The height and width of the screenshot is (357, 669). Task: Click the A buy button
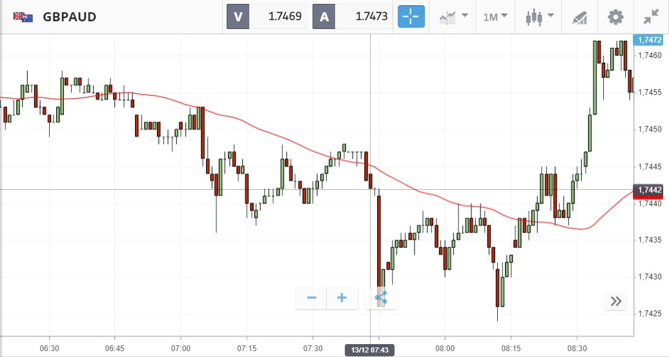[324, 17]
